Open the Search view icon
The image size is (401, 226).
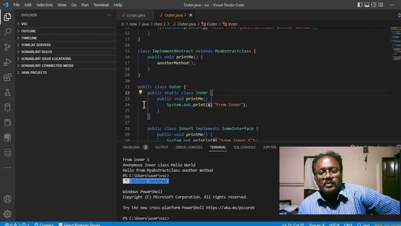pyautogui.click(x=8, y=32)
